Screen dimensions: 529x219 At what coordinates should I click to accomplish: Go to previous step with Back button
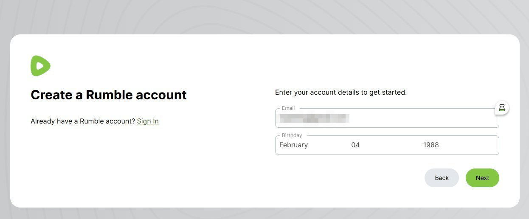coord(442,178)
